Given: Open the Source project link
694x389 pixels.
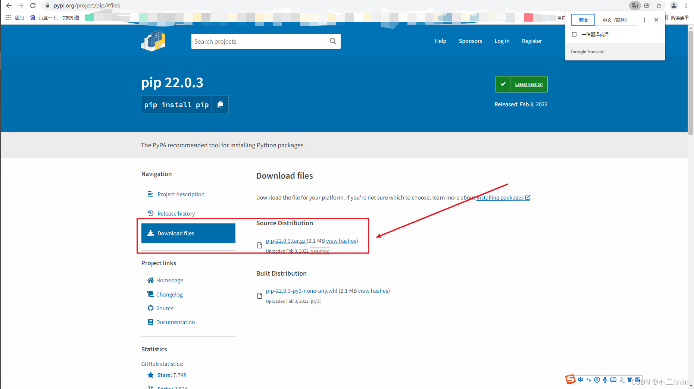Looking at the screenshot, I should tap(160, 308).
